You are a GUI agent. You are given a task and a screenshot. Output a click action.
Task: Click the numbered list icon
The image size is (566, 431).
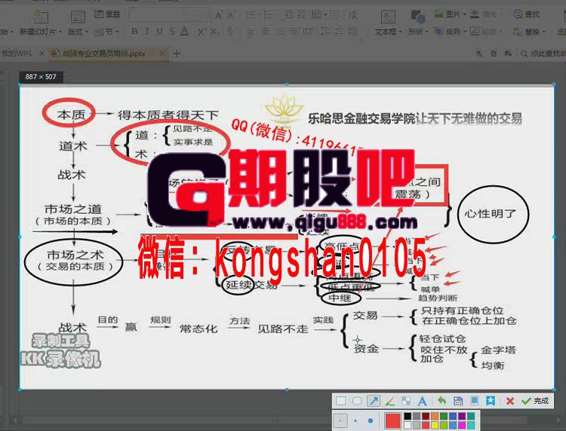(x=269, y=14)
